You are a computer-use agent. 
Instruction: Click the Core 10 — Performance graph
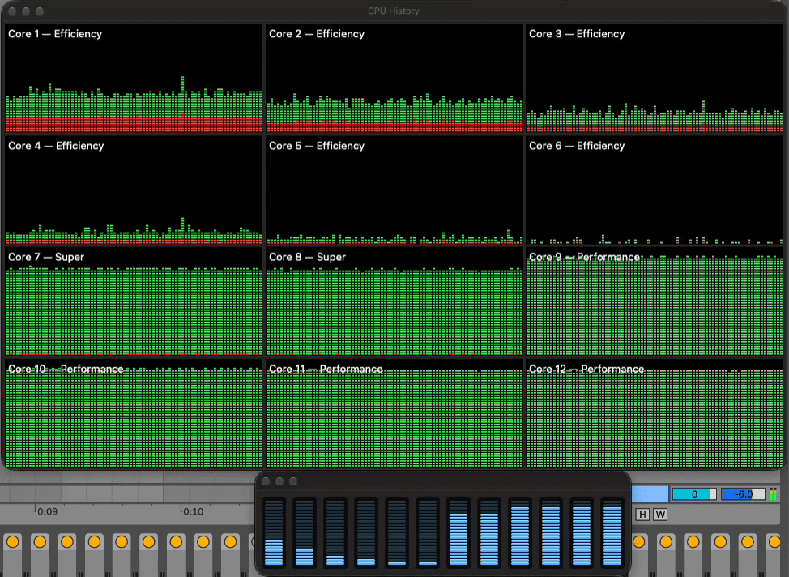(134, 414)
